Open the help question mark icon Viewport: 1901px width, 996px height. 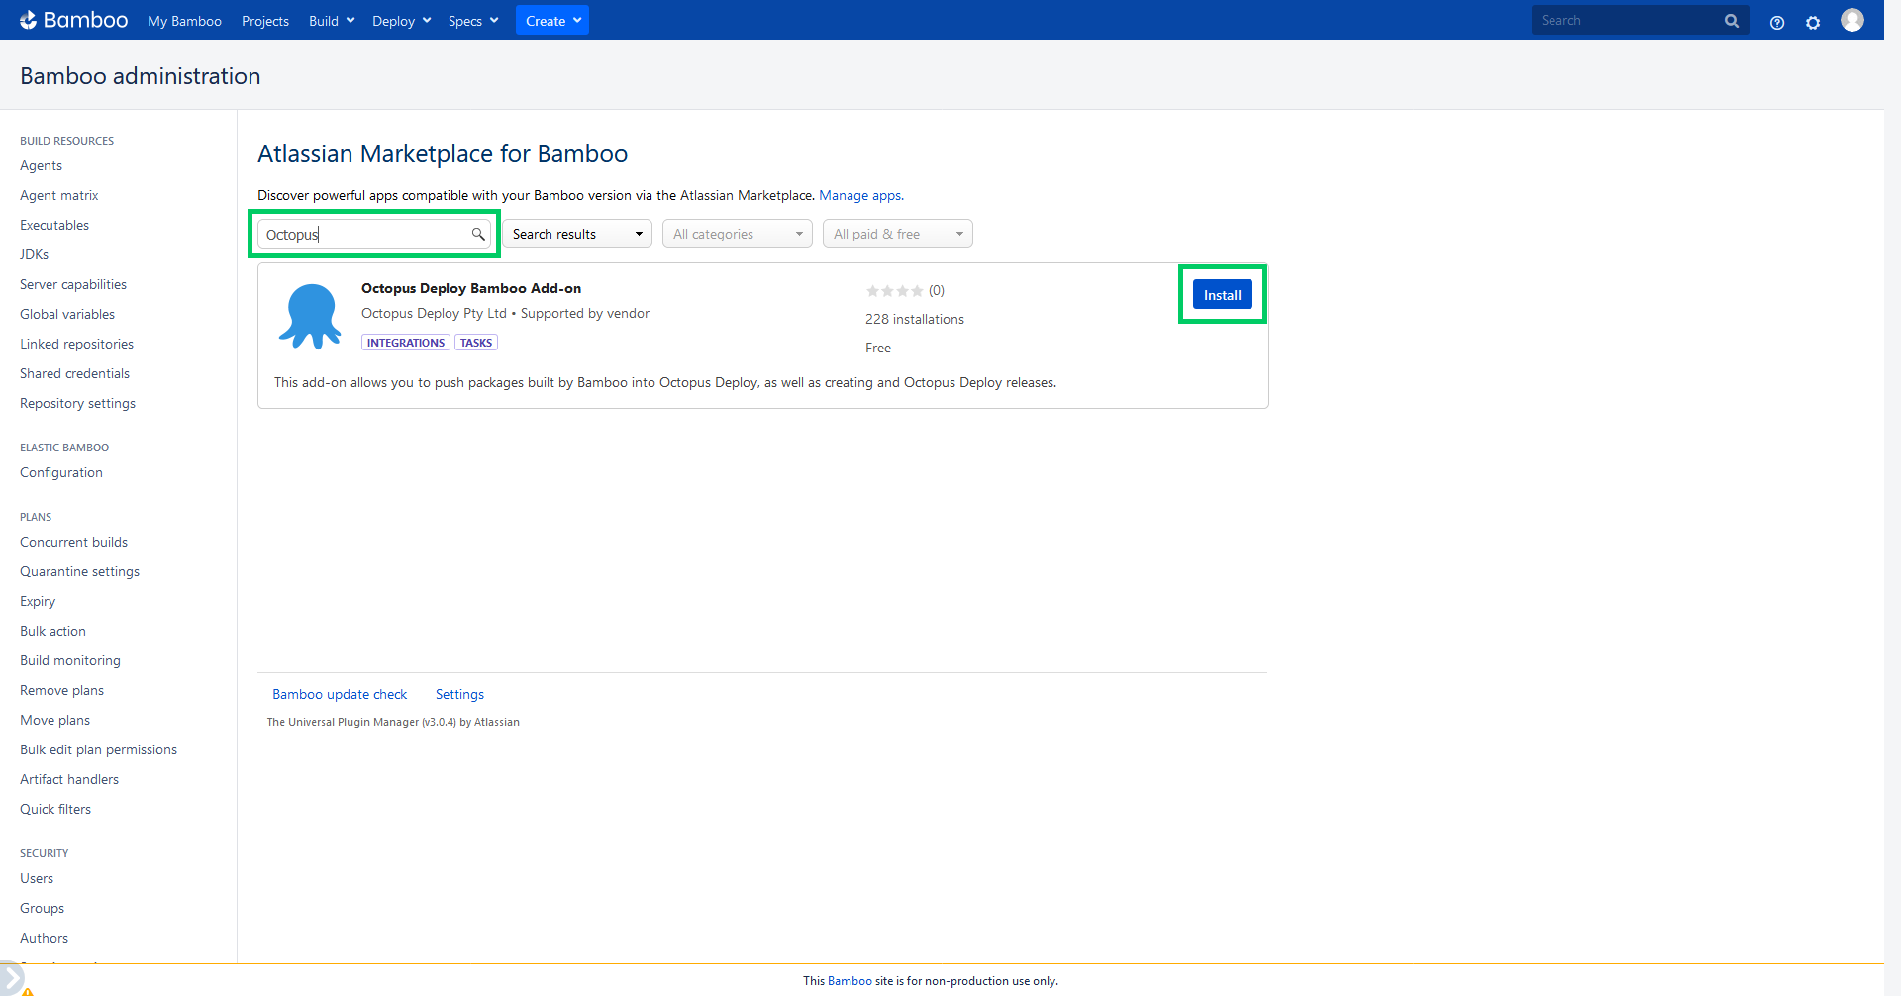[x=1777, y=22]
